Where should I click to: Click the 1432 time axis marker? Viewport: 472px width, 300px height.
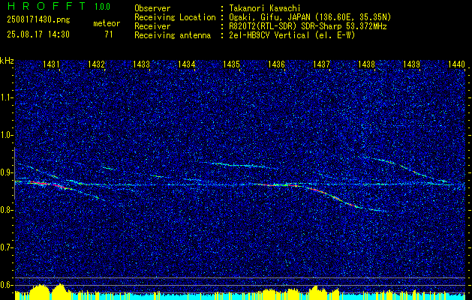[96, 64]
